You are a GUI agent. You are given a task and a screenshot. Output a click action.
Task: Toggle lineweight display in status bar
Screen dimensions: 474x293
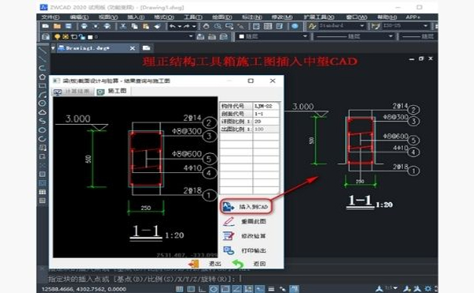tap(271, 289)
